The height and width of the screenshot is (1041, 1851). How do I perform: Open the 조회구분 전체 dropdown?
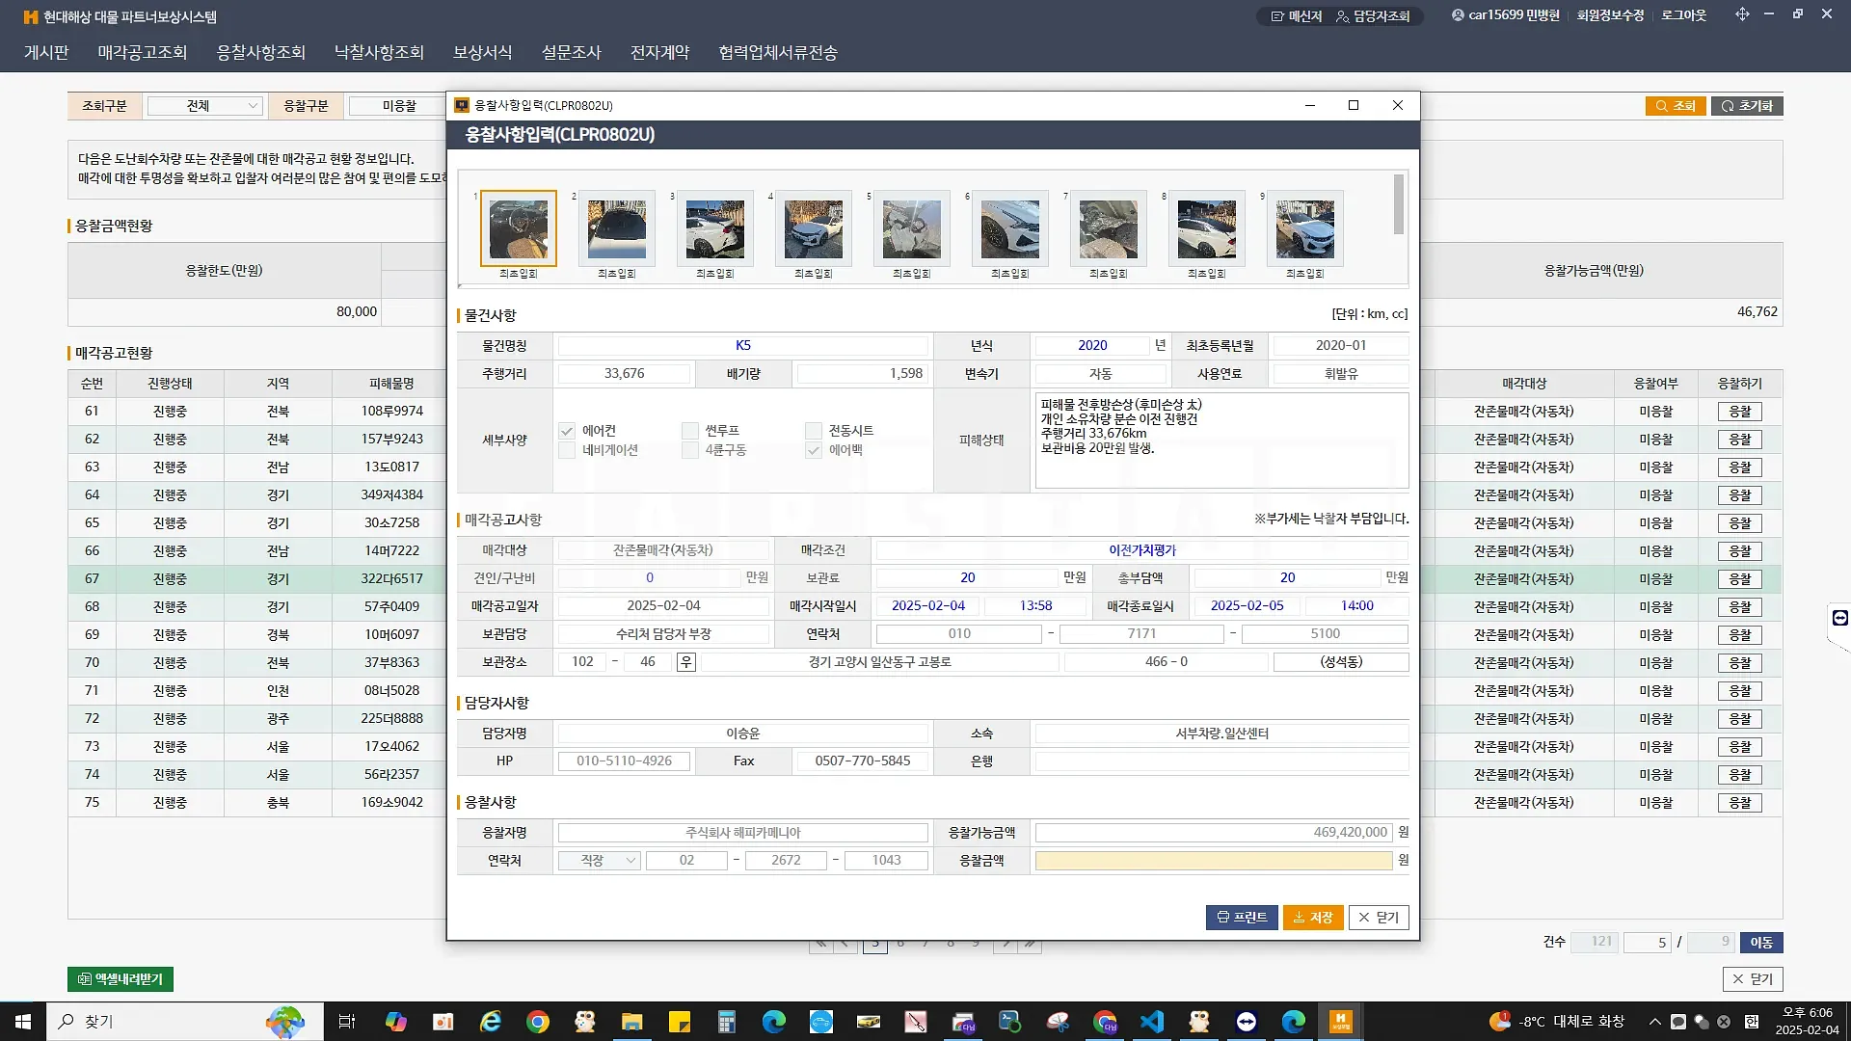(204, 106)
